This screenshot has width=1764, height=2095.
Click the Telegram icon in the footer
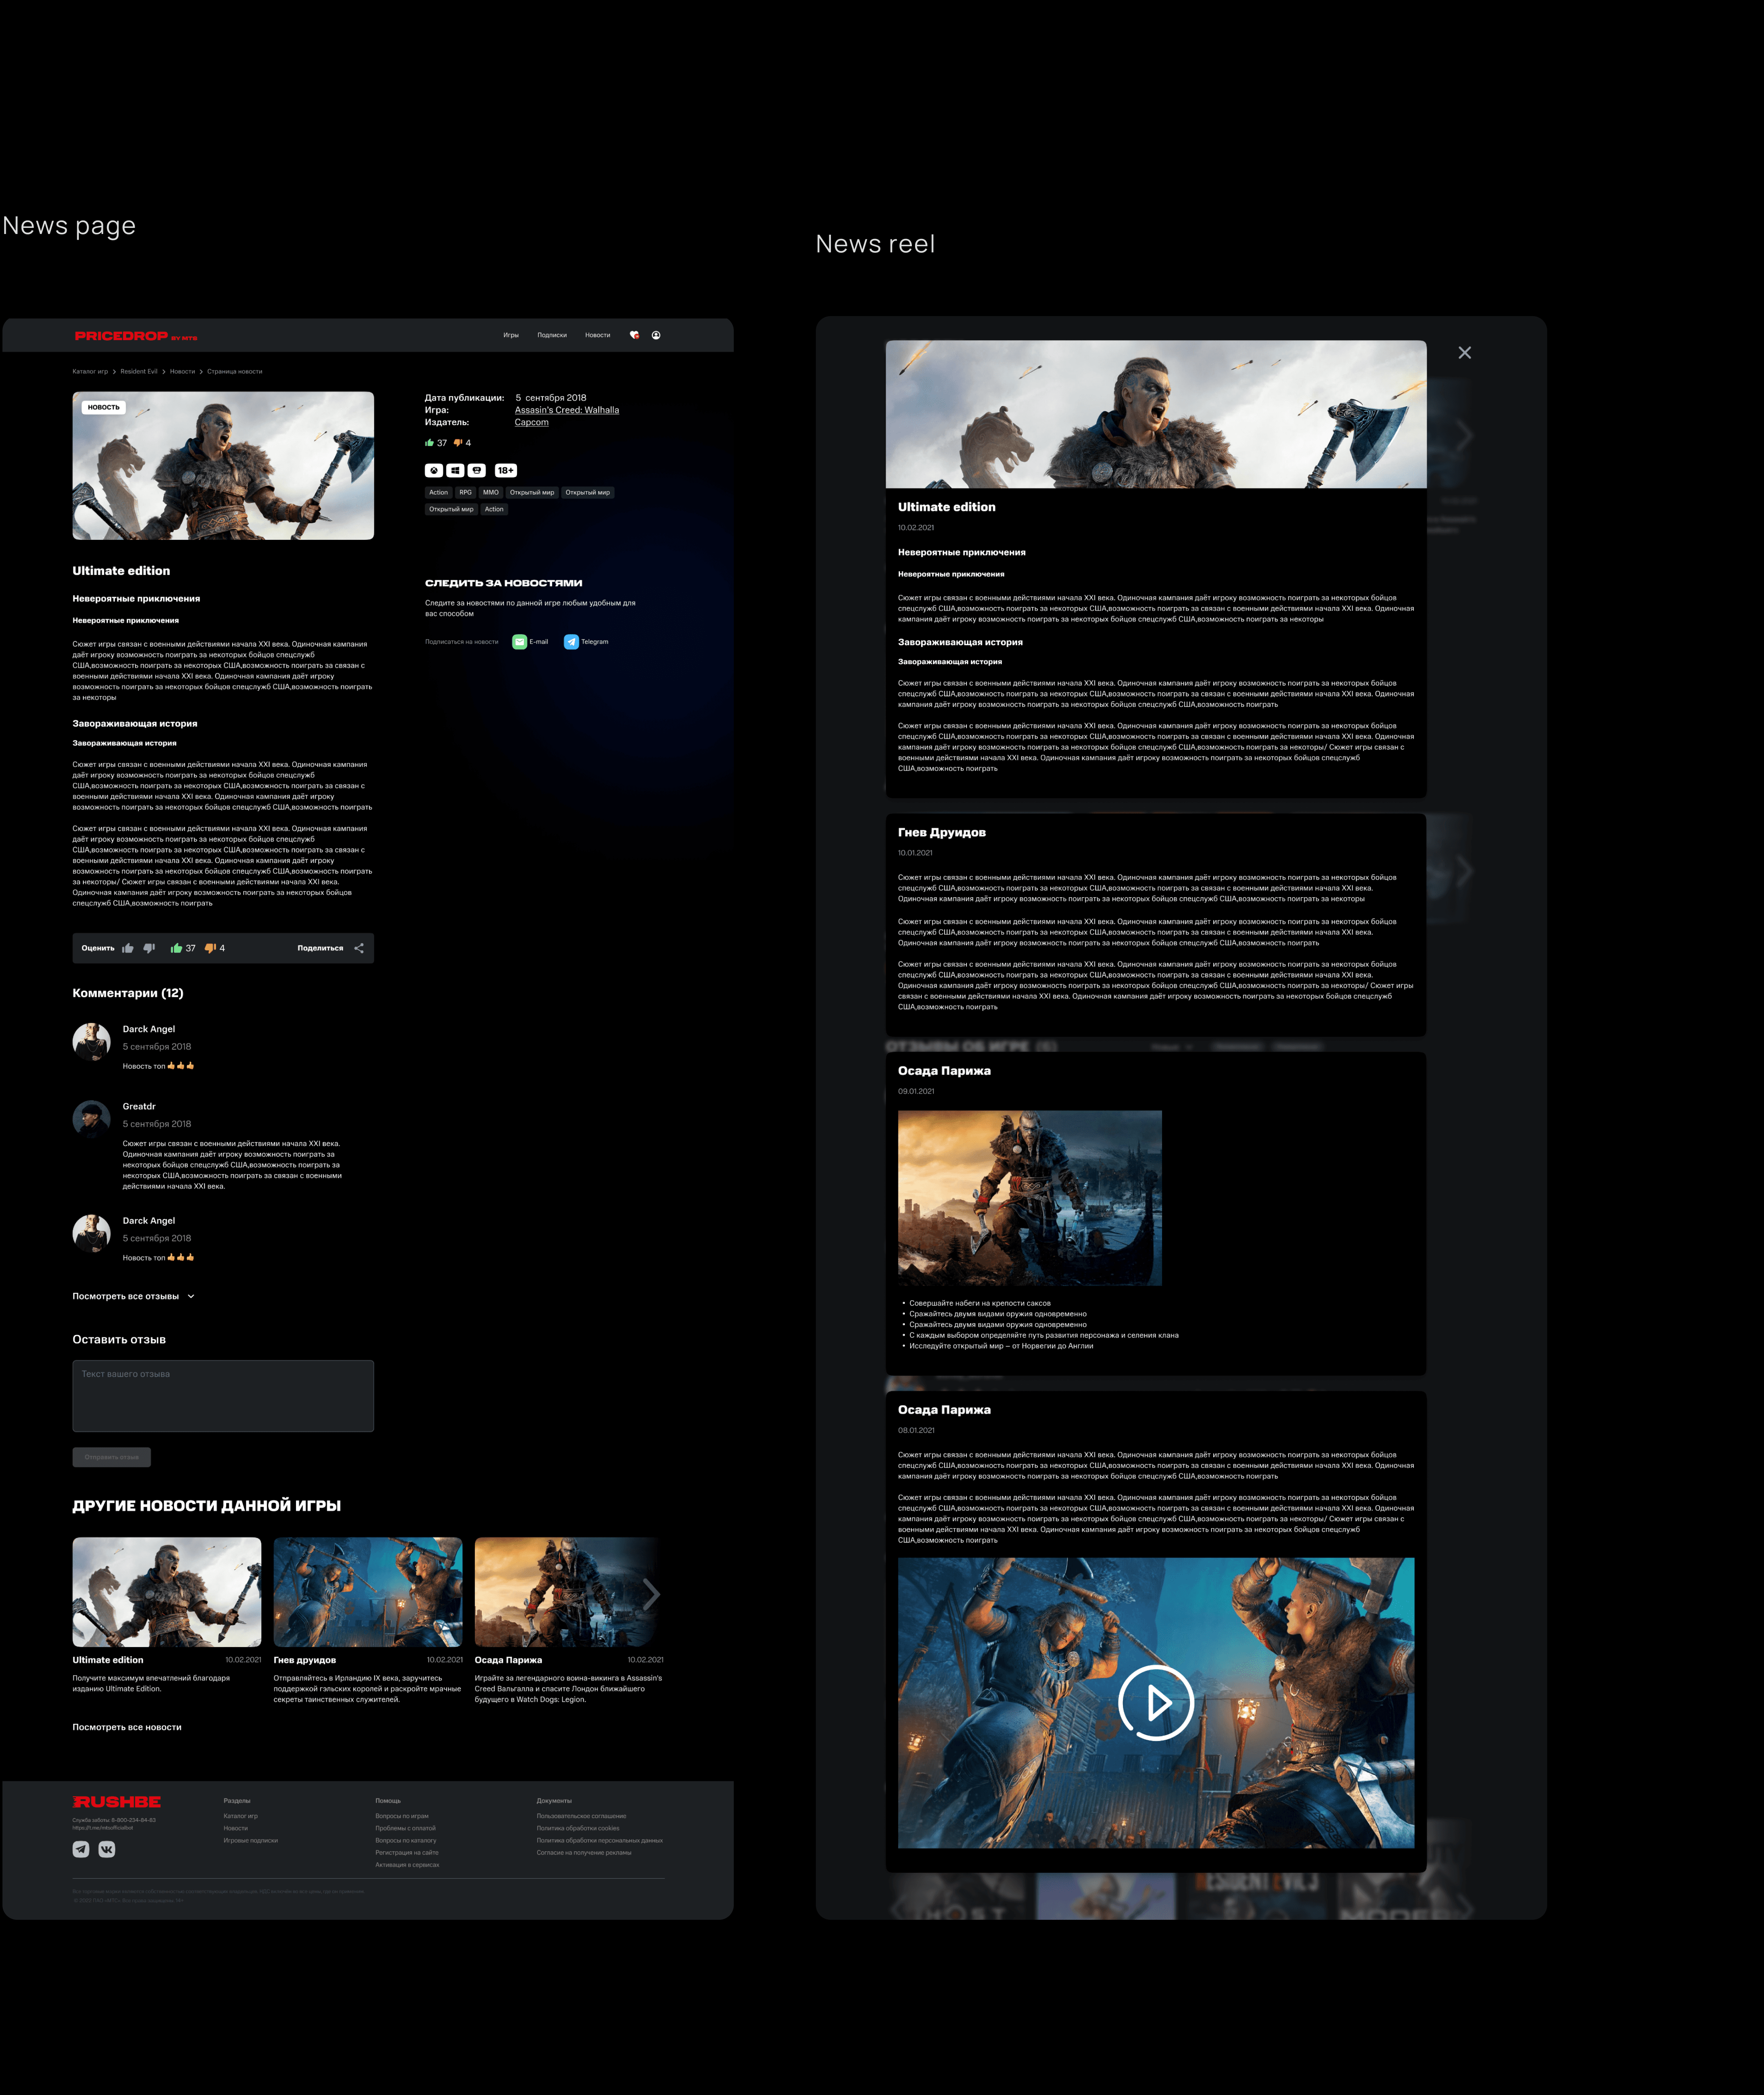(81, 1849)
